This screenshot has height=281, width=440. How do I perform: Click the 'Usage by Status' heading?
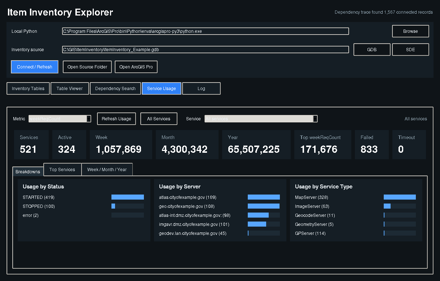(x=43, y=187)
